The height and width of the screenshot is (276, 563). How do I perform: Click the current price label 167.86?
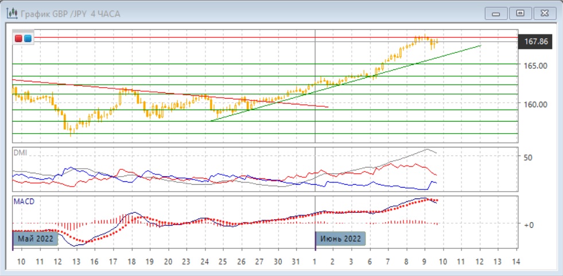tap(535, 42)
